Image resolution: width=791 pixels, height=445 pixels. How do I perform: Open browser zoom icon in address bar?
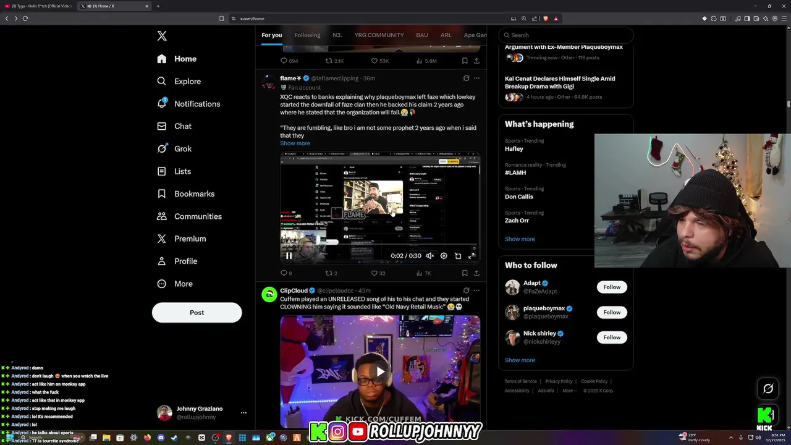pyautogui.click(x=524, y=19)
